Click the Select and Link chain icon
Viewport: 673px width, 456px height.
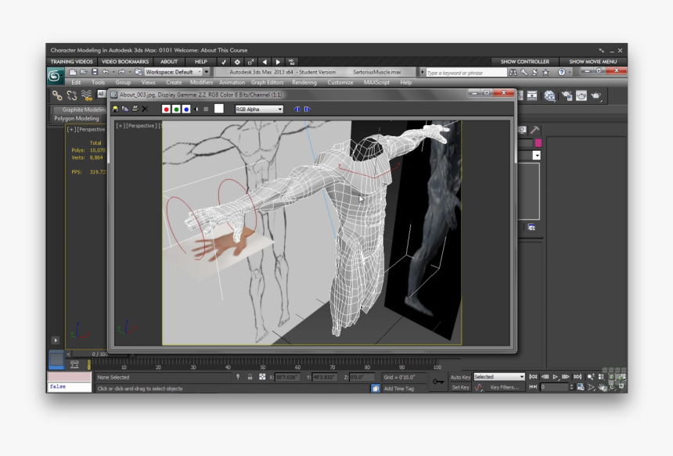click(x=56, y=95)
